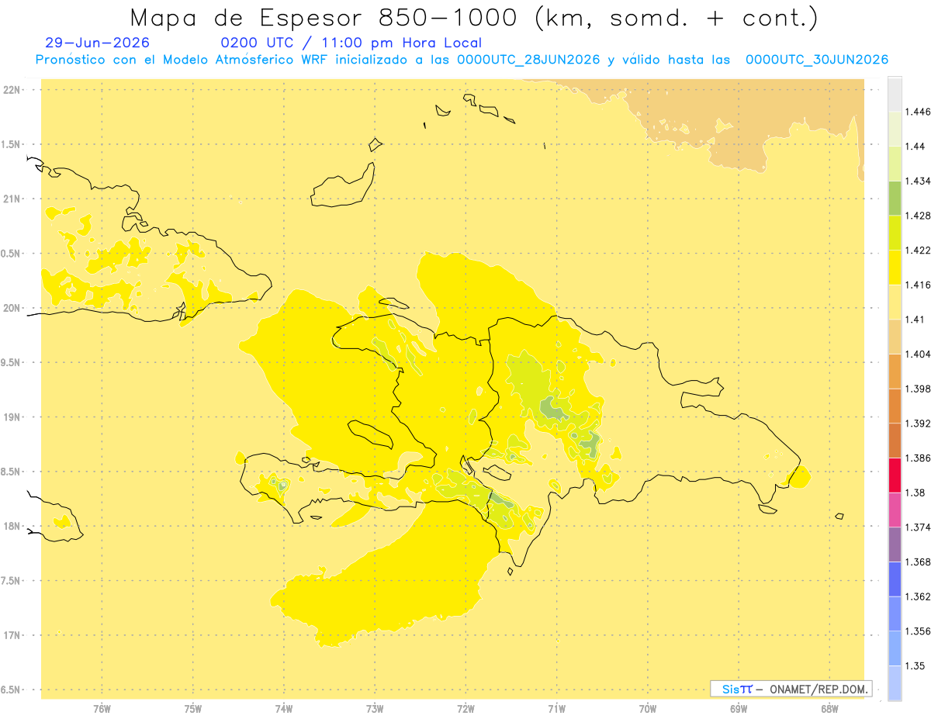Select latitude axis label "21N"
This screenshot has width=931, height=719.
coord(13,199)
